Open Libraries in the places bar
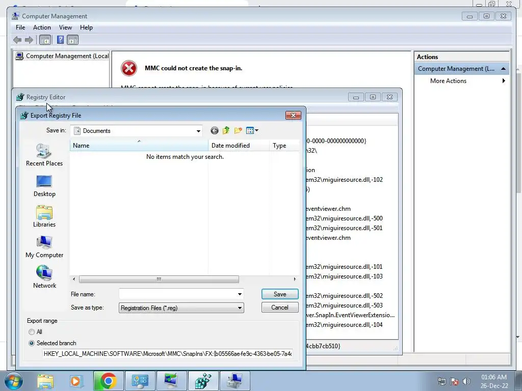The width and height of the screenshot is (522, 391). click(44, 216)
